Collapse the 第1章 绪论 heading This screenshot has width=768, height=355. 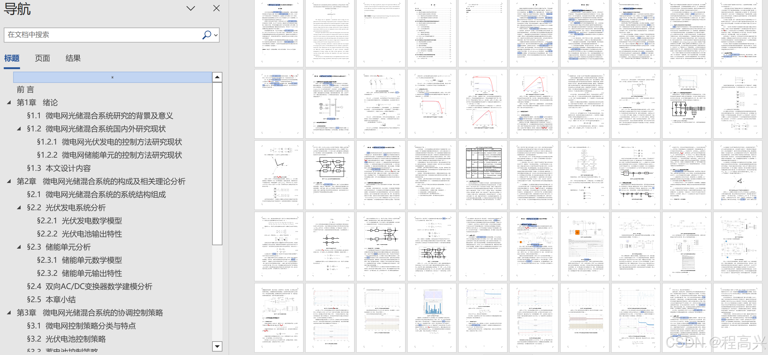pyautogui.click(x=9, y=103)
